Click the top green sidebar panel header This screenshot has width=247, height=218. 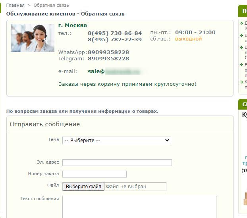[x=243, y=11]
